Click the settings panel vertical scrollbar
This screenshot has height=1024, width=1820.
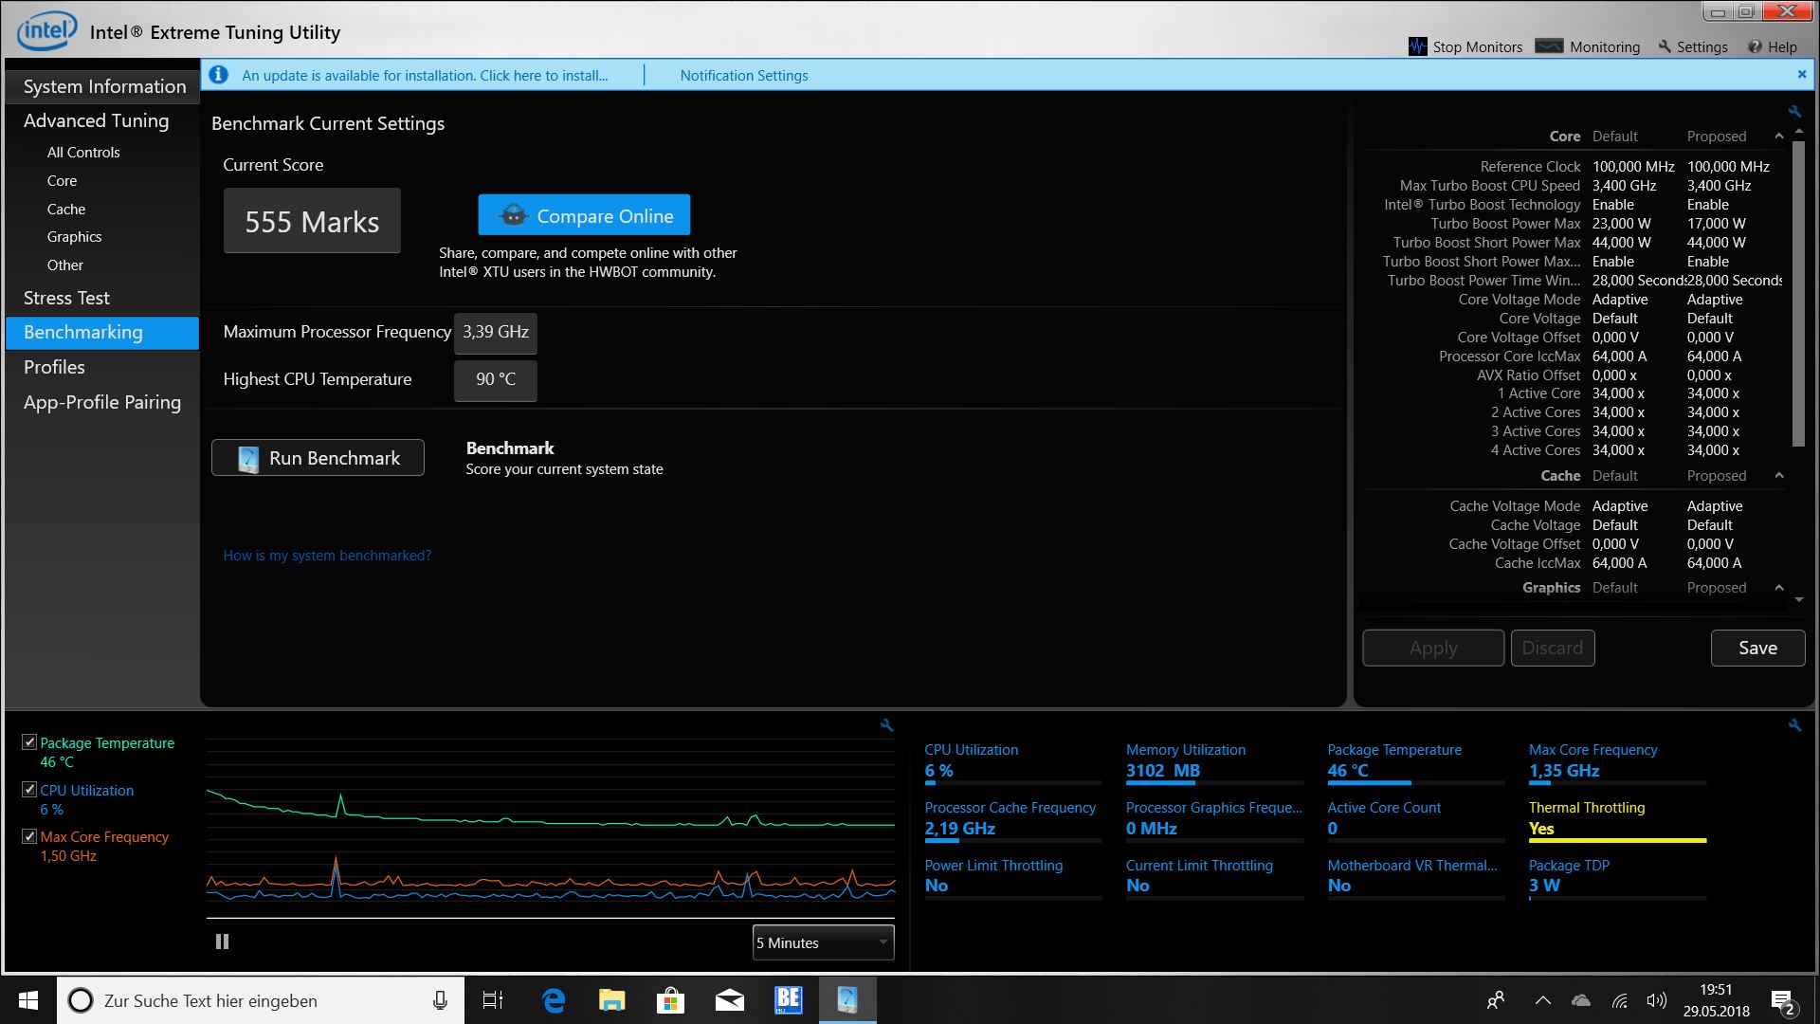coord(1798,294)
